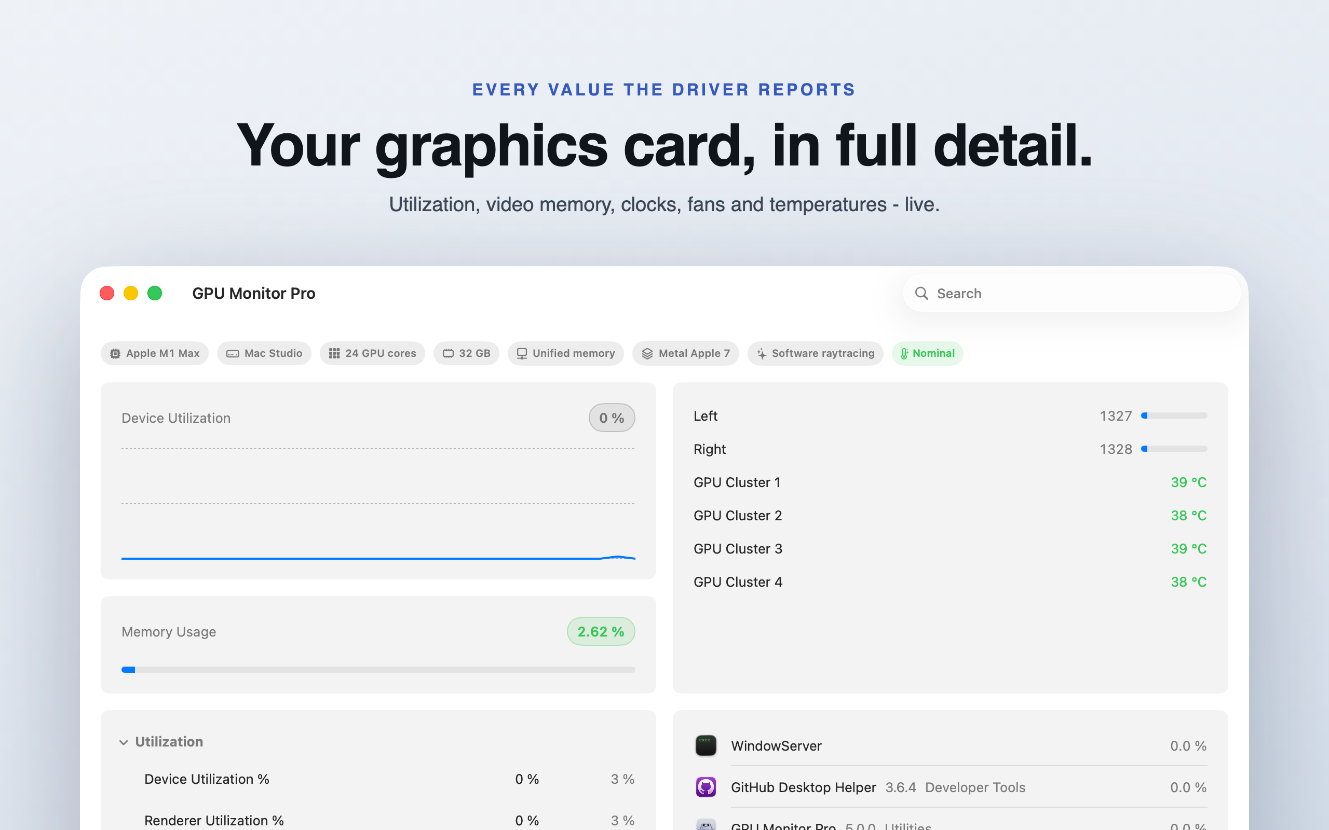Viewport: 1329px width, 830px height.
Task: Collapse the Utilization section
Action: (124, 742)
